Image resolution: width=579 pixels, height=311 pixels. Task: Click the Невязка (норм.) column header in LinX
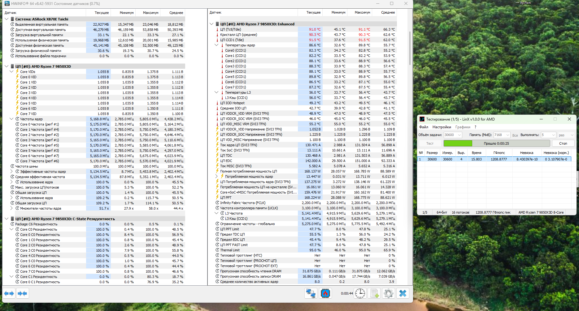tap(556, 153)
